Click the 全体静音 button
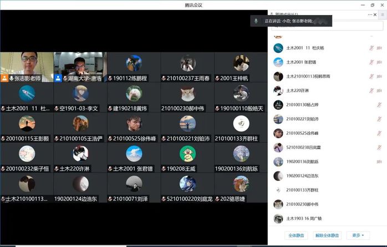The image size is (387, 247). click(x=296, y=235)
